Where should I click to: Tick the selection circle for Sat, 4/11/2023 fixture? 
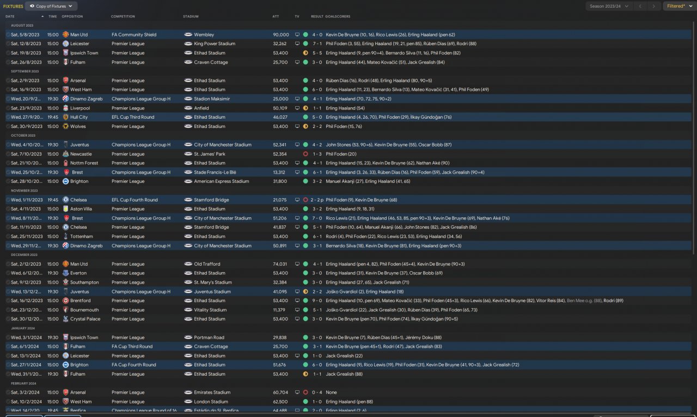(x=8, y=209)
